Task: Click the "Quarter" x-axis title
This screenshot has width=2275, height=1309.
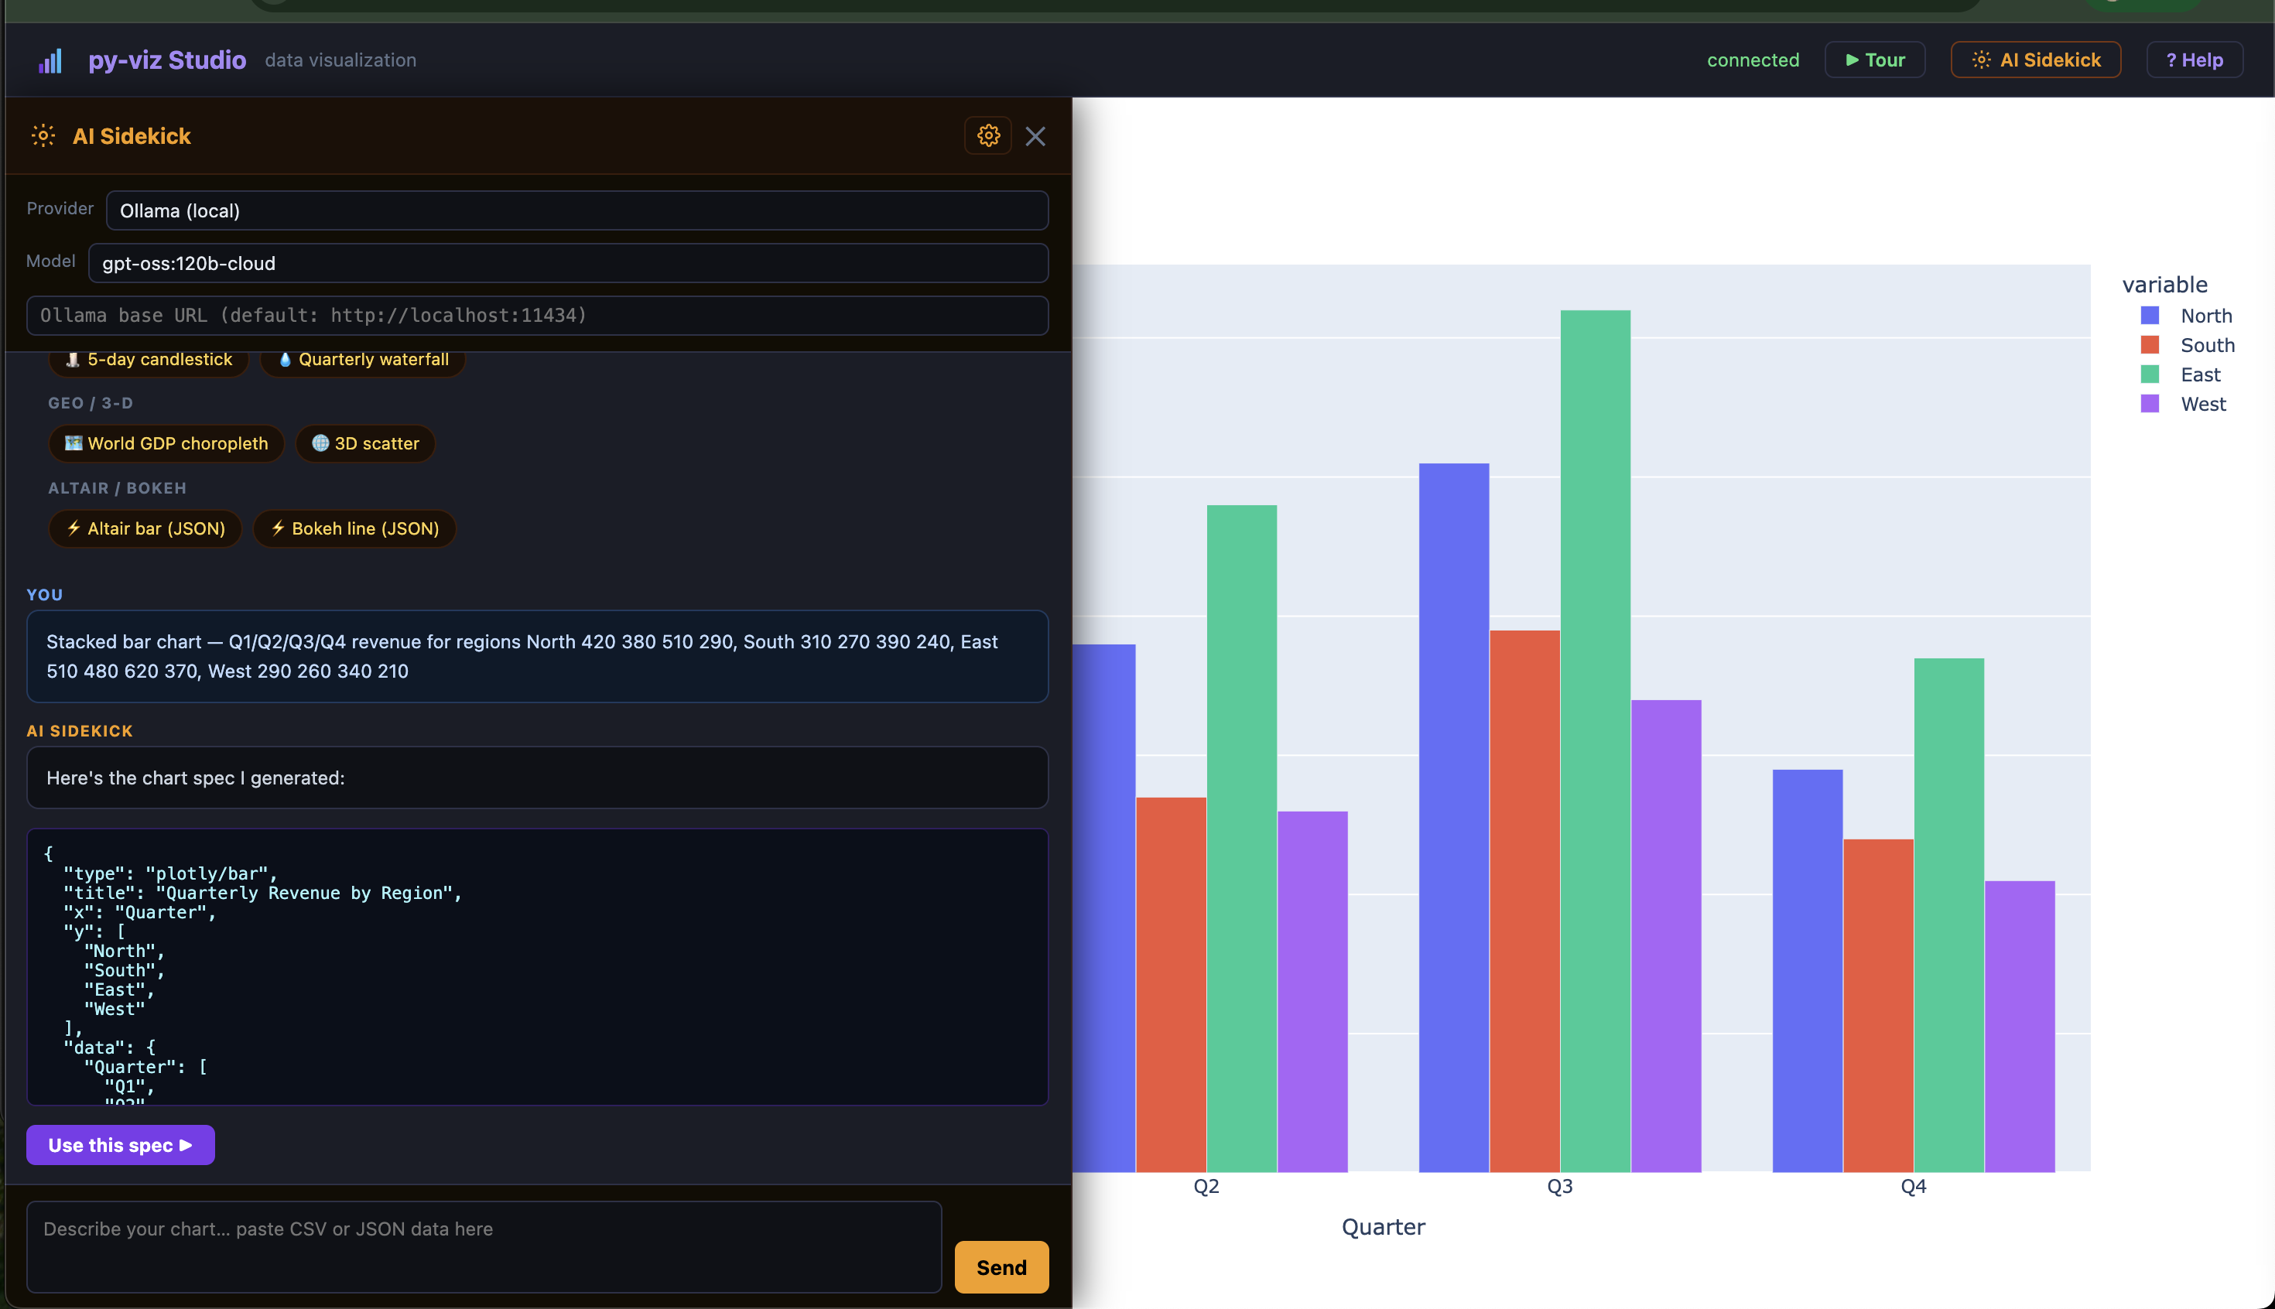Action: click(1383, 1227)
